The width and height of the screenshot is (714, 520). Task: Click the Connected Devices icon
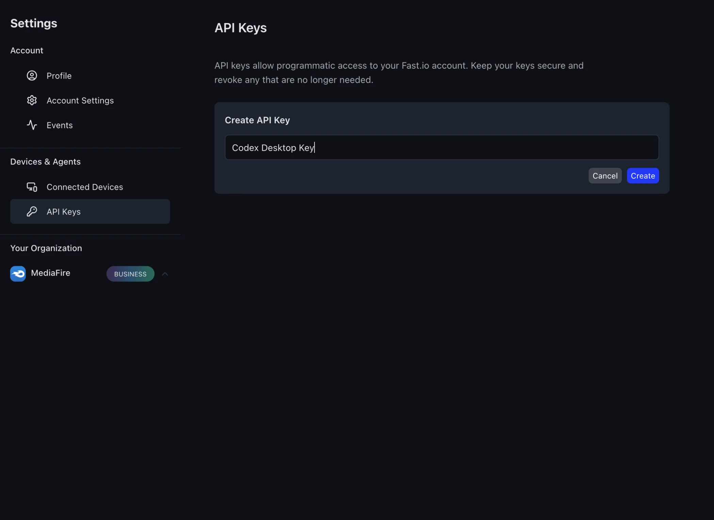point(32,186)
